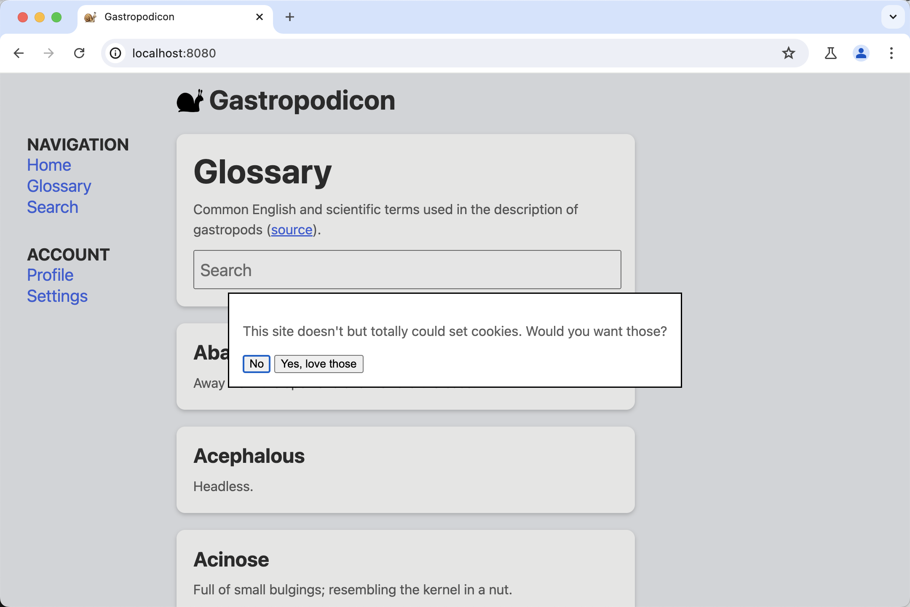Screen dimensions: 910x607
Task: Click the browser new tab plus button
Action: [290, 17]
